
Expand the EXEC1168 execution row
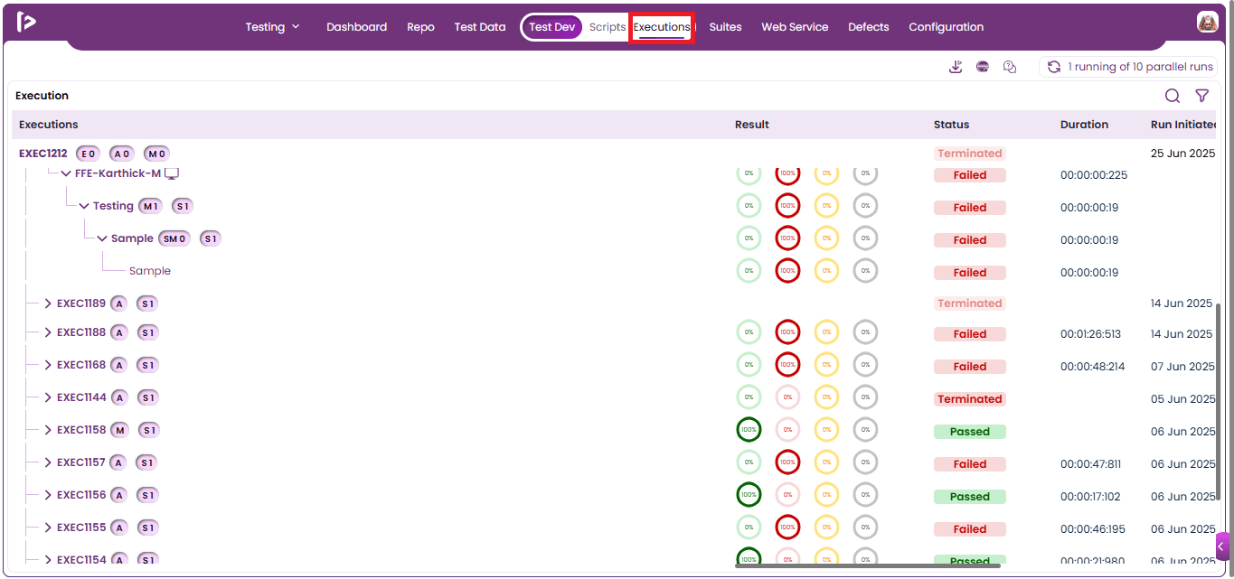[x=48, y=365]
